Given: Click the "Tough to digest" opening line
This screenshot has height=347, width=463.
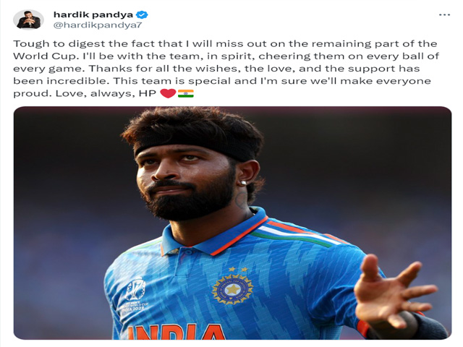Looking at the screenshot, I should 225,43.
